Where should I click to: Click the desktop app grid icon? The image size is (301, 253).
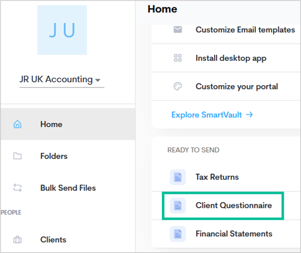177,58
